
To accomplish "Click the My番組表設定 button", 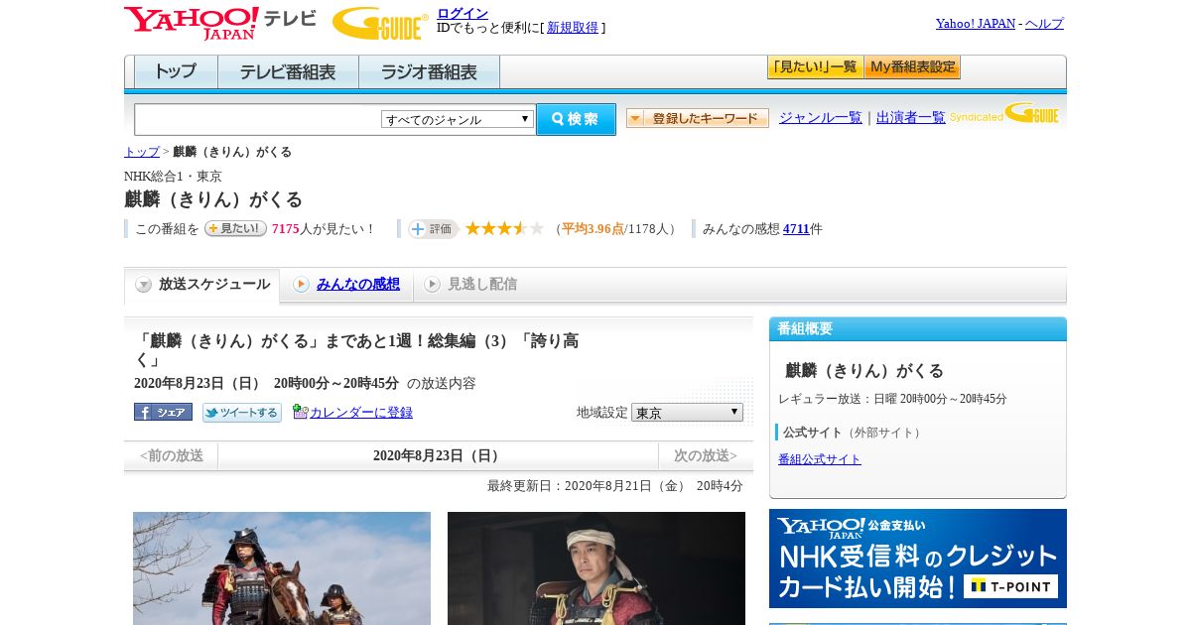I will pyautogui.click(x=912, y=67).
